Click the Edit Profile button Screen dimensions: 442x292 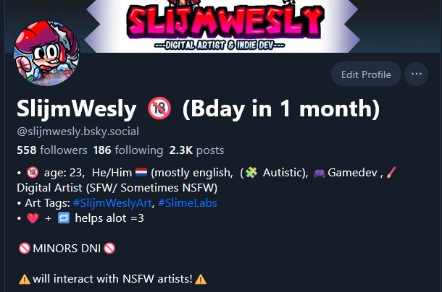click(x=366, y=74)
